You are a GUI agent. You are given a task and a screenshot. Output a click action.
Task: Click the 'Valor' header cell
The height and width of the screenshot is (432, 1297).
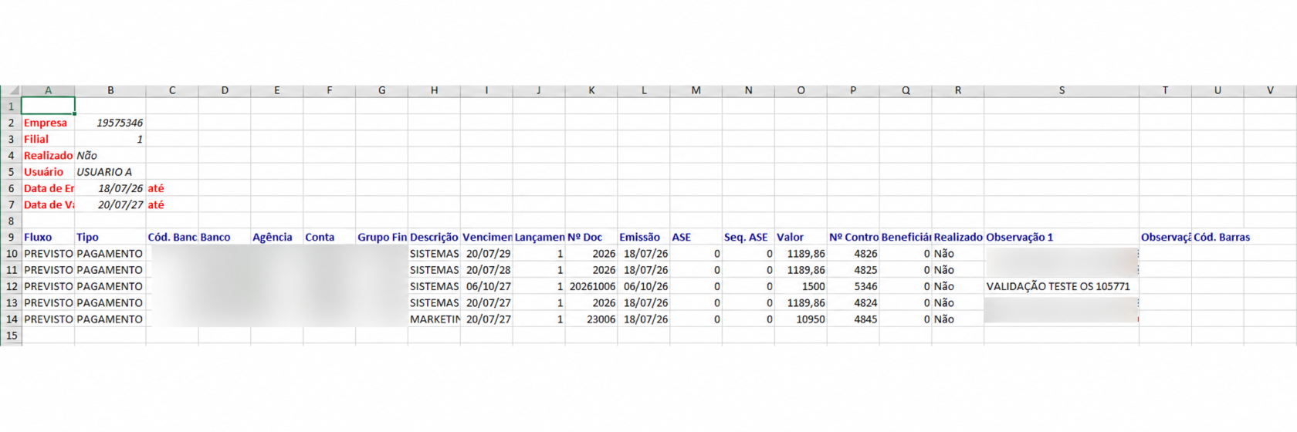coord(801,237)
